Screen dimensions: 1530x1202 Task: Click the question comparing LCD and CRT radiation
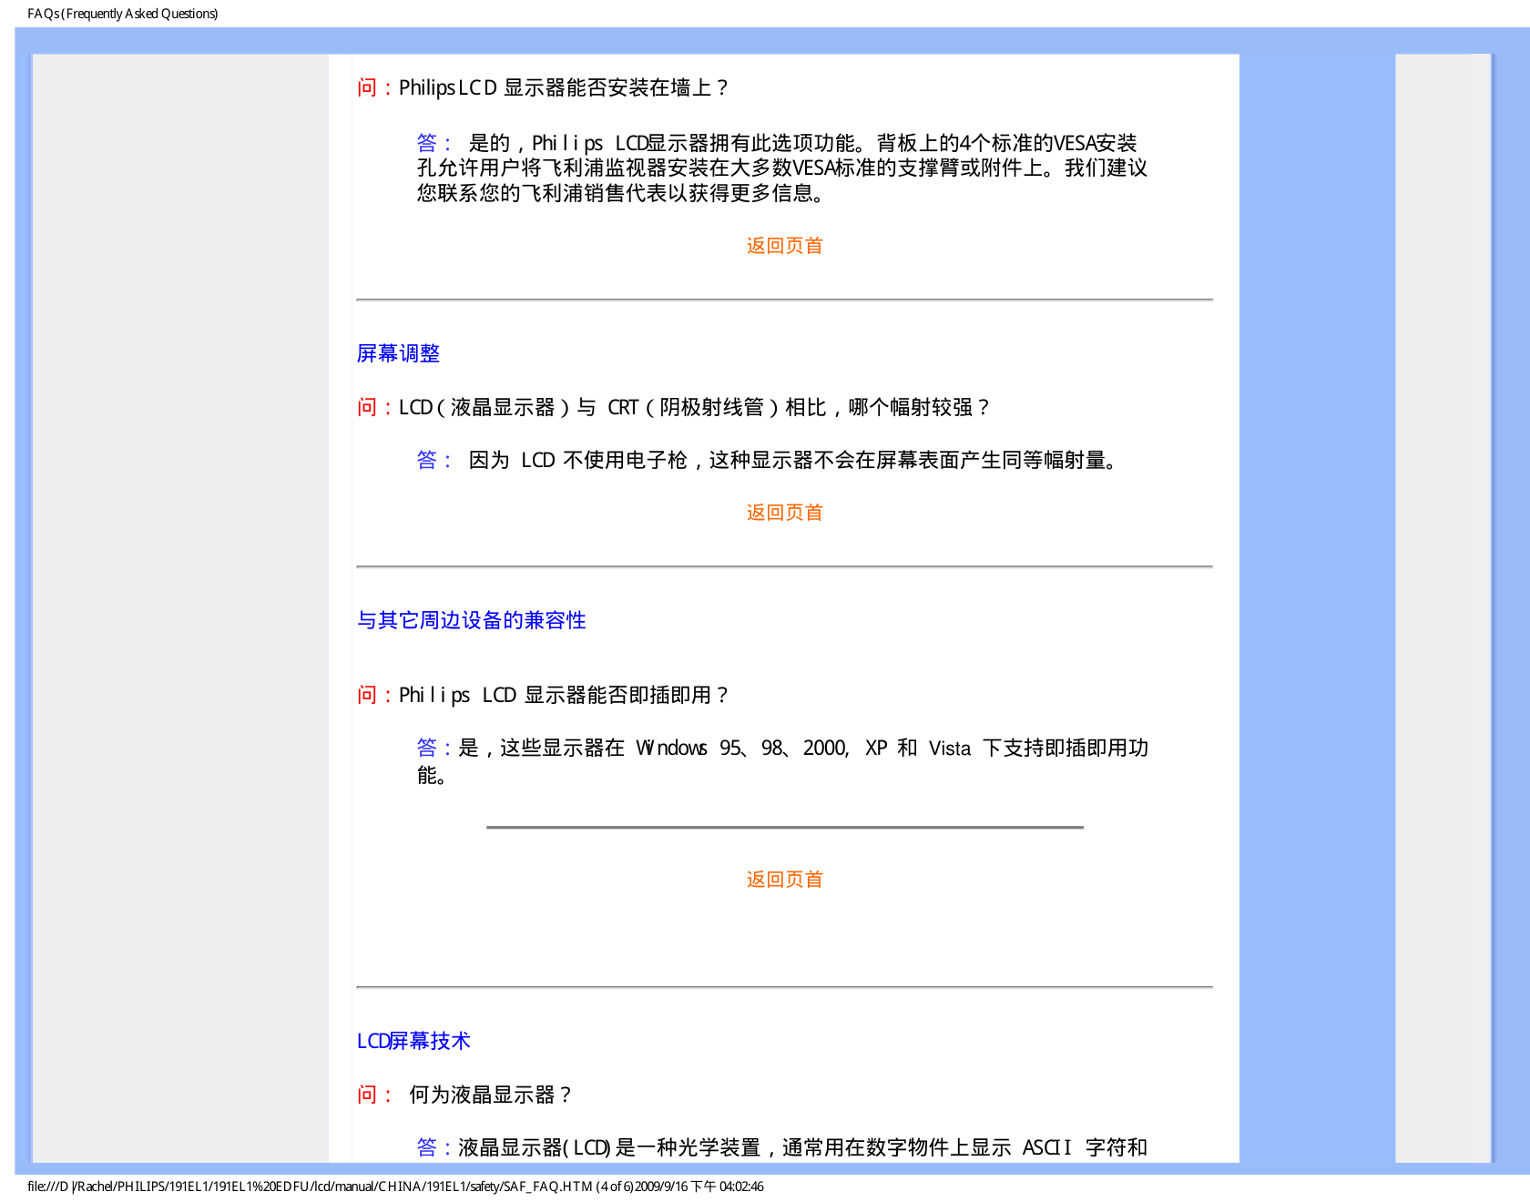coord(673,407)
